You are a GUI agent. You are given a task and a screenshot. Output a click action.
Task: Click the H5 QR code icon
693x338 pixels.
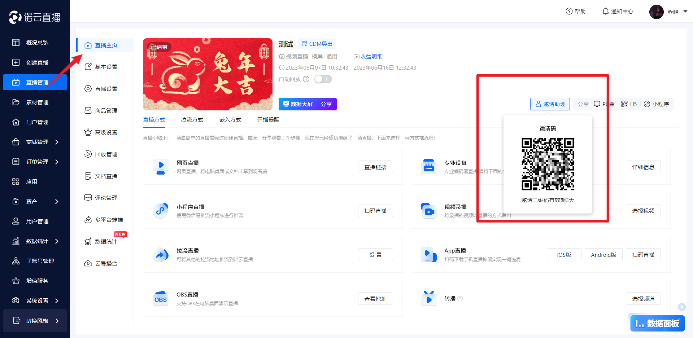pyautogui.click(x=624, y=104)
